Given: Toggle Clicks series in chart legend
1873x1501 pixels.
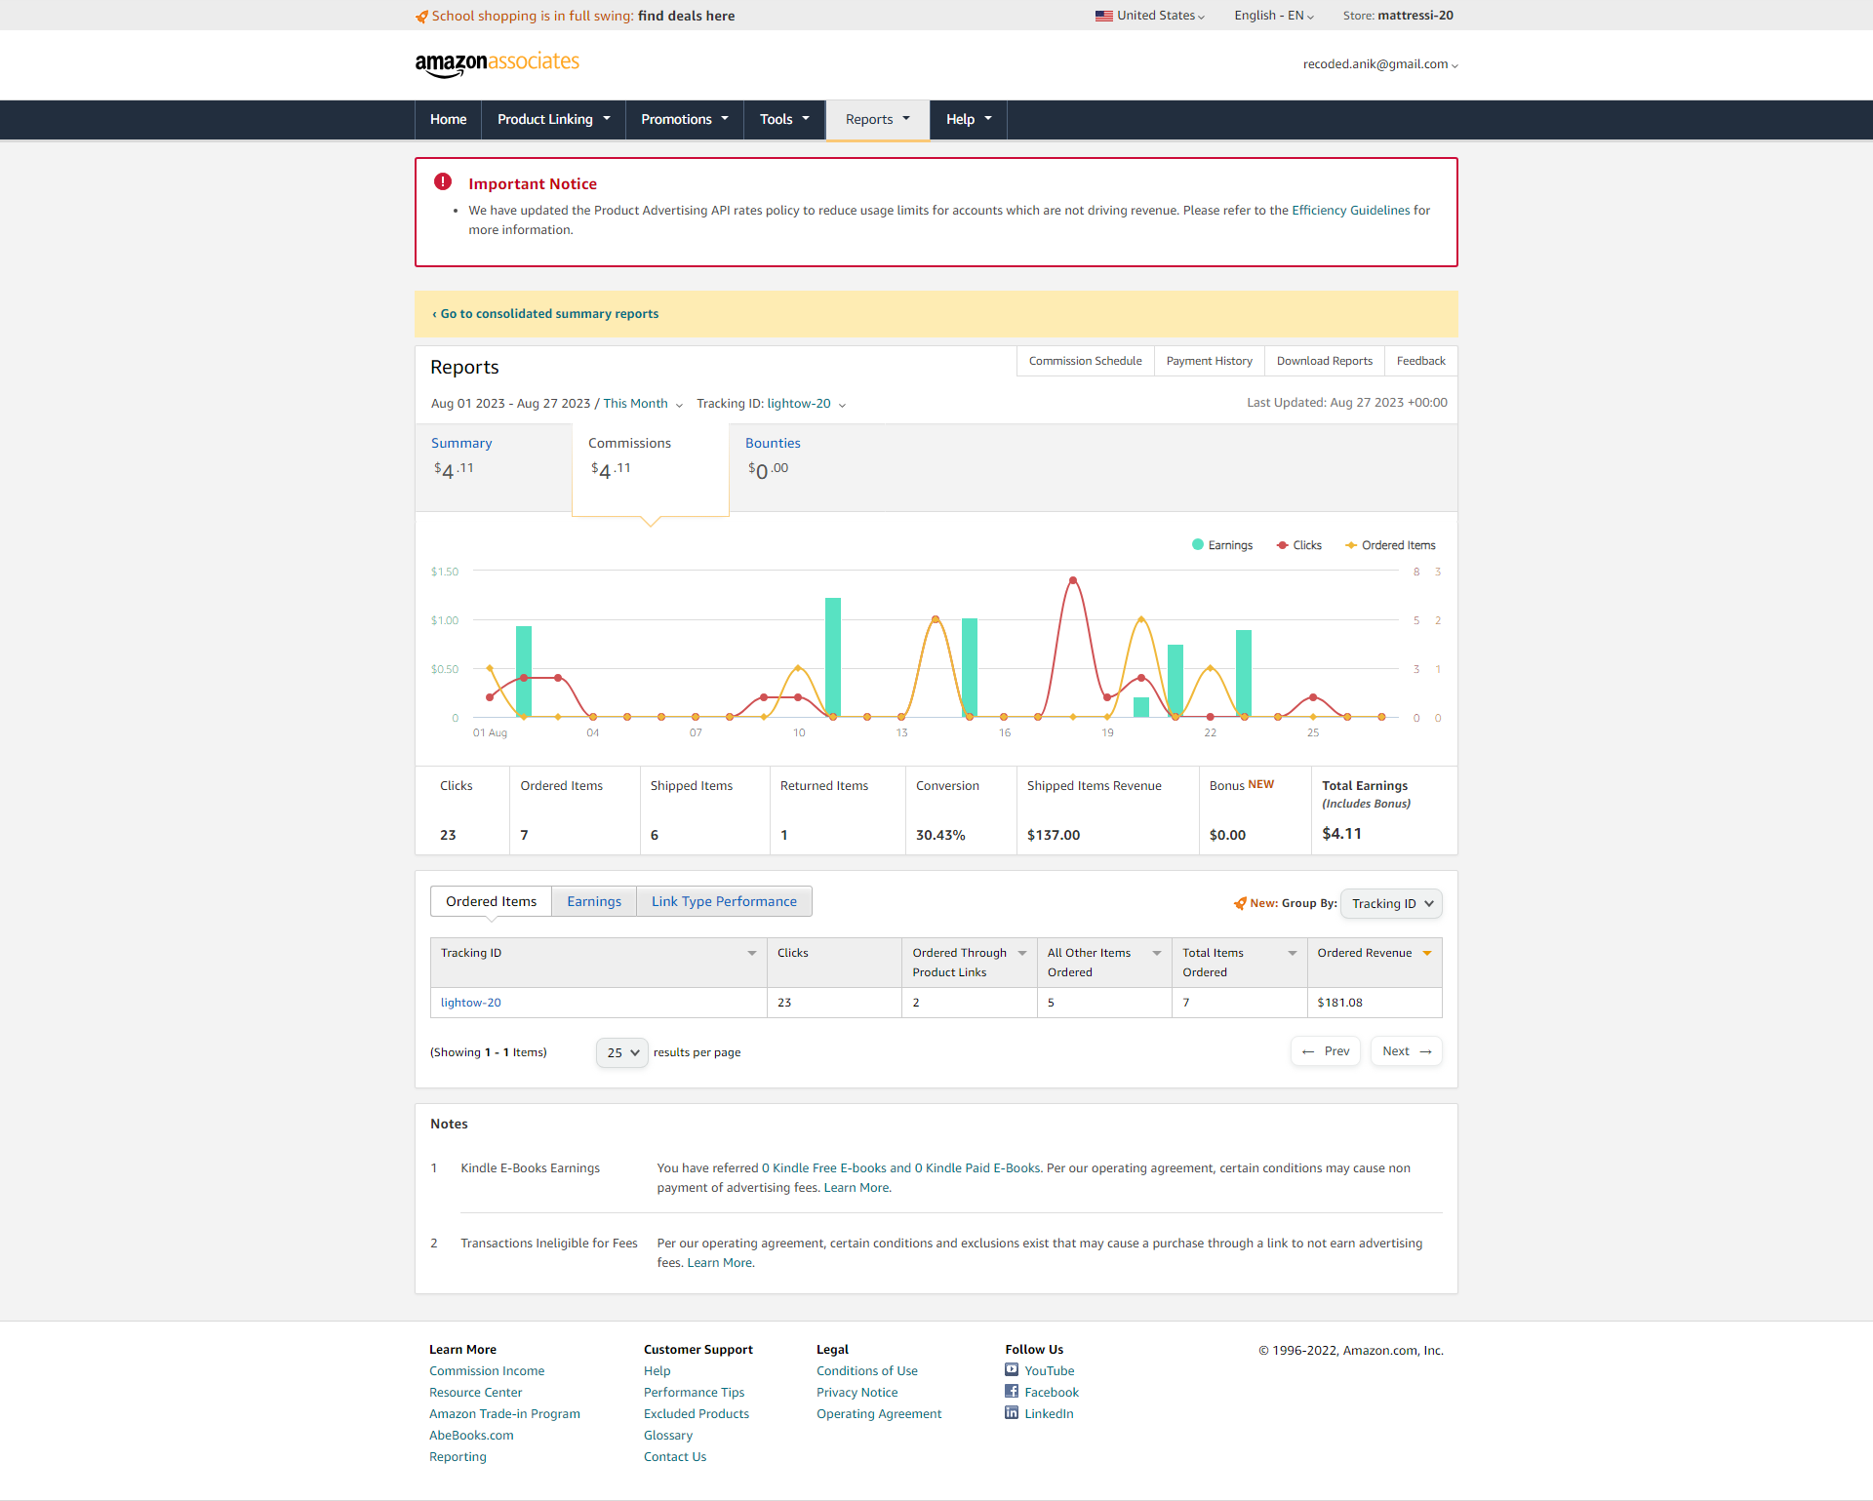Looking at the screenshot, I should 1298,545.
